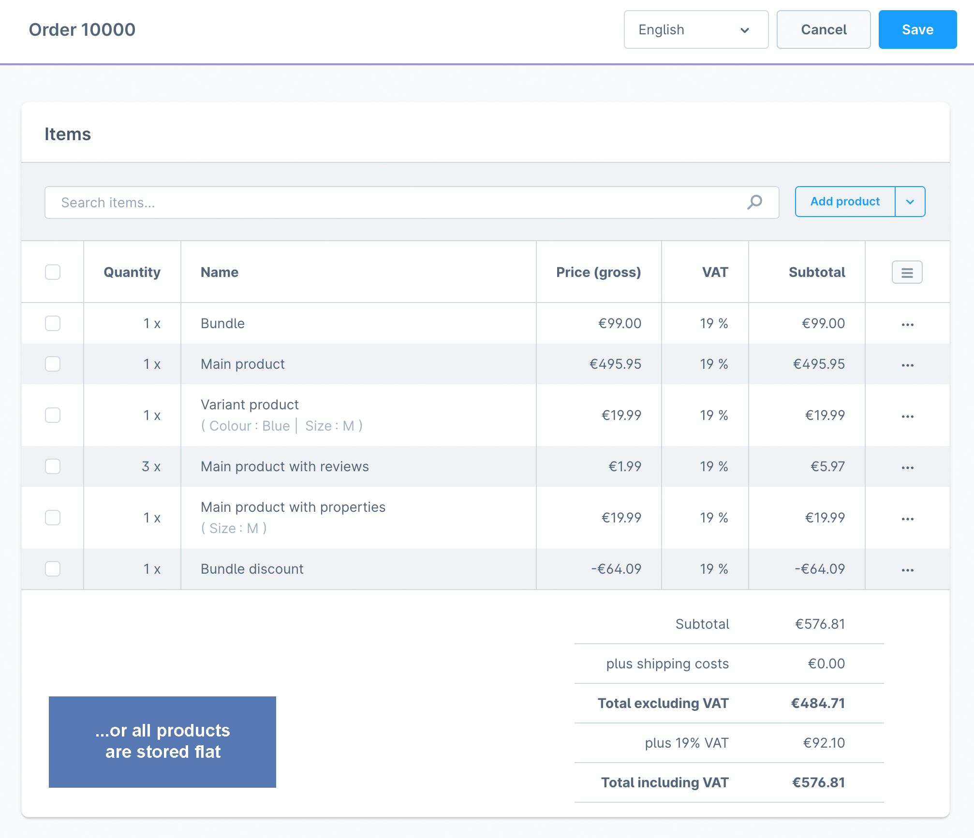Check the Main product row checkbox
974x838 pixels.
[x=53, y=364]
